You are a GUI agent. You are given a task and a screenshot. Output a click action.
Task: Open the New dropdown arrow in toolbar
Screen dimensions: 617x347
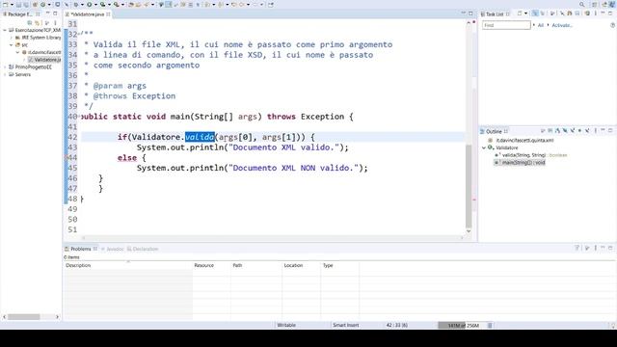12,4
